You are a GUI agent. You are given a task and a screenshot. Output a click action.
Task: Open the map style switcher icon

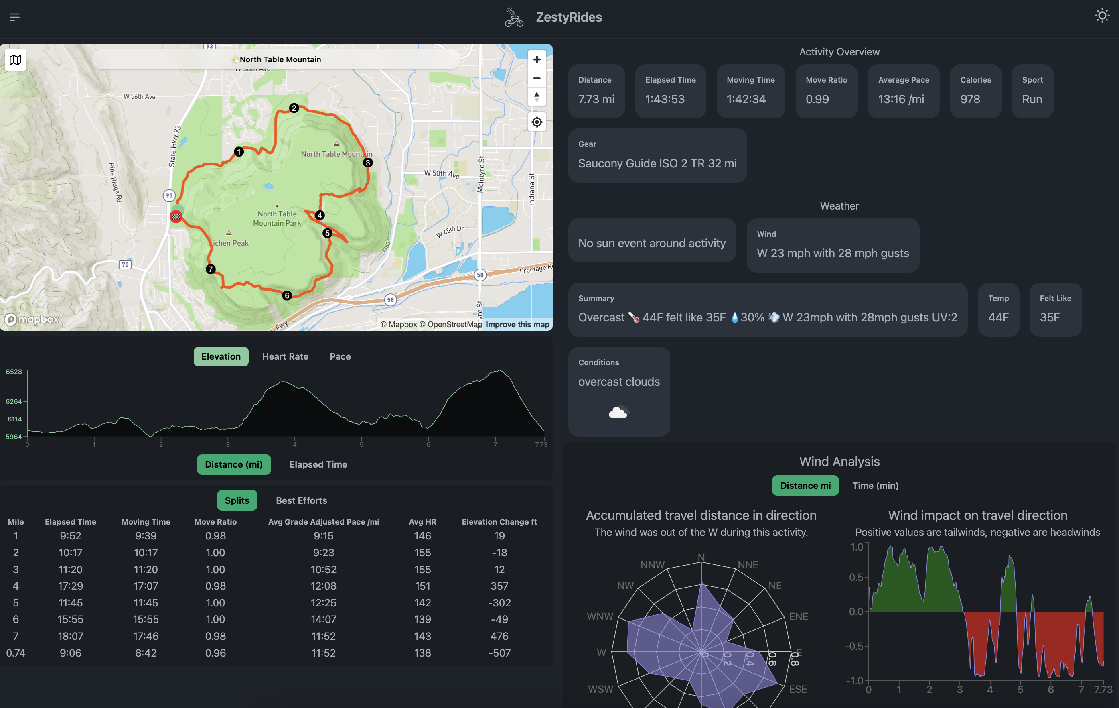15,59
